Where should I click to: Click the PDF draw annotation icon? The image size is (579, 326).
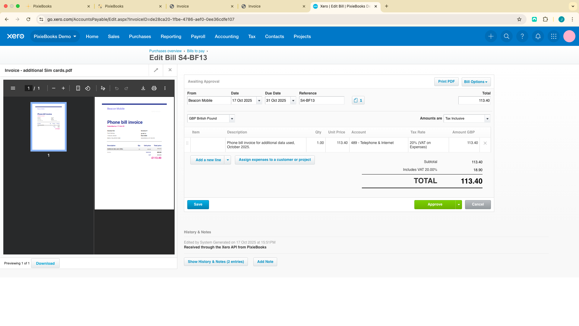point(103,88)
